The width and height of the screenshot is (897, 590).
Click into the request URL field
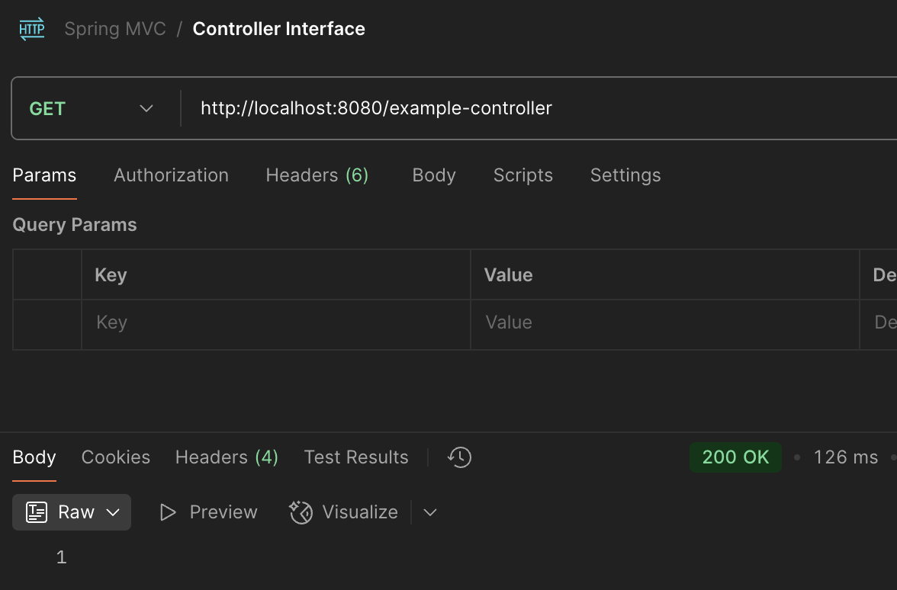pos(534,109)
